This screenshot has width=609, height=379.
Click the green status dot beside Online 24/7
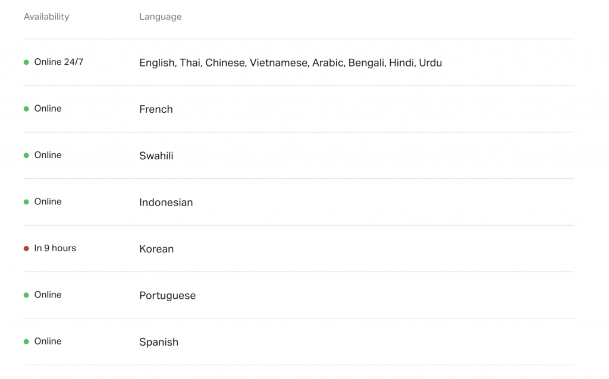(26, 62)
